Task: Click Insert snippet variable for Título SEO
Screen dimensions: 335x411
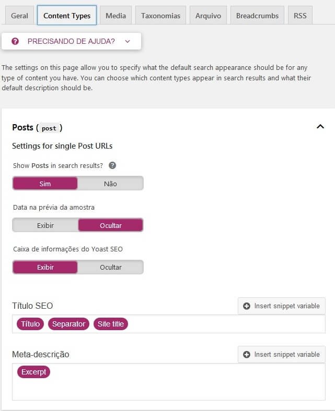Action: [281, 306]
